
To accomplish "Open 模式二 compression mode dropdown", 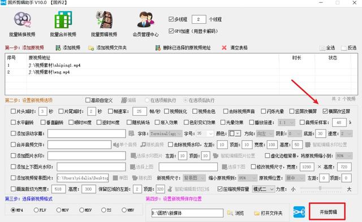I will [264, 189].
